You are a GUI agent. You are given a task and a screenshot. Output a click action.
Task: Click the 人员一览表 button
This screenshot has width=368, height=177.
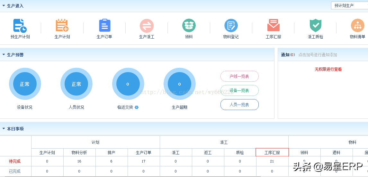(x=239, y=105)
